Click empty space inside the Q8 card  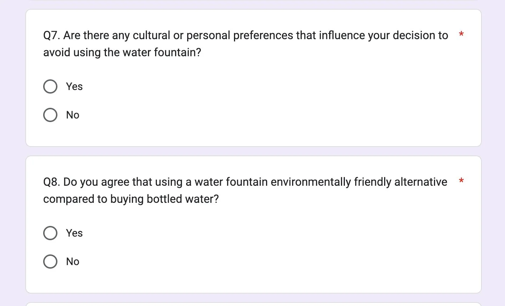[x=285, y=249]
